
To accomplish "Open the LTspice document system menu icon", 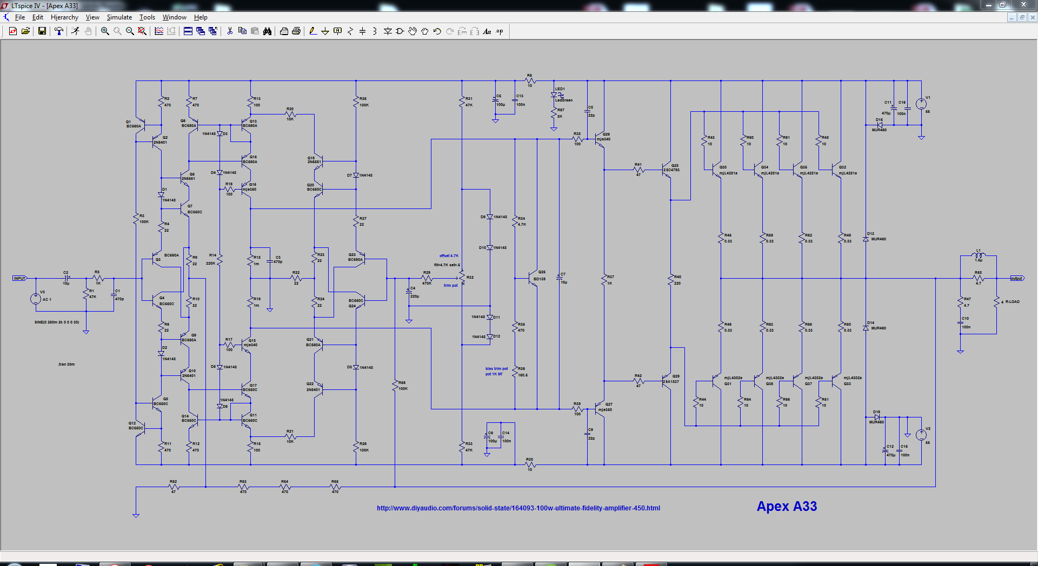I will (6, 17).
